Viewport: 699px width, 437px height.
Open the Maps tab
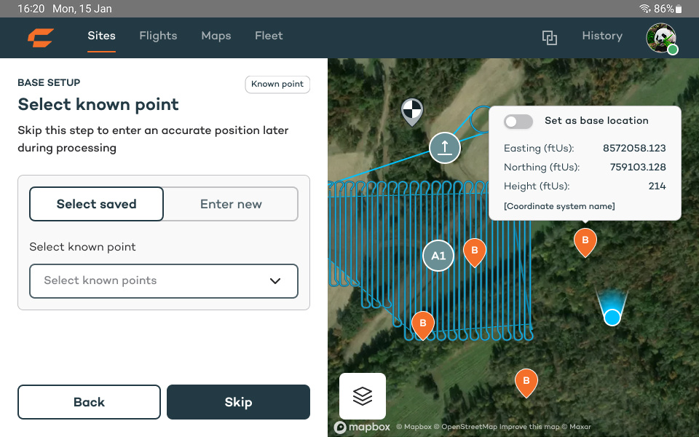coord(216,36)
